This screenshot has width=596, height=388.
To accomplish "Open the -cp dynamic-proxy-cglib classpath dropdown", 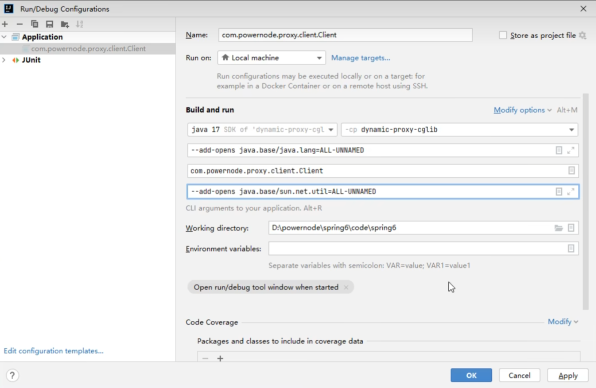I will 459,129.
